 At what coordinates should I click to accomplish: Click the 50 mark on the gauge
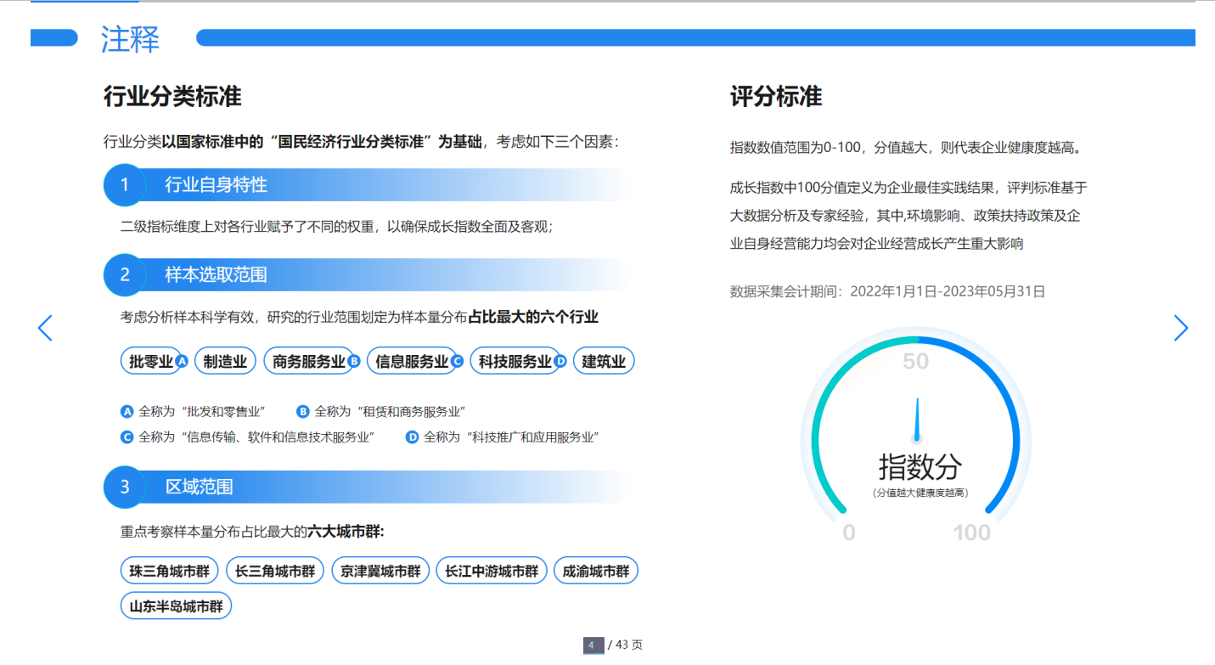click(915, 361)
